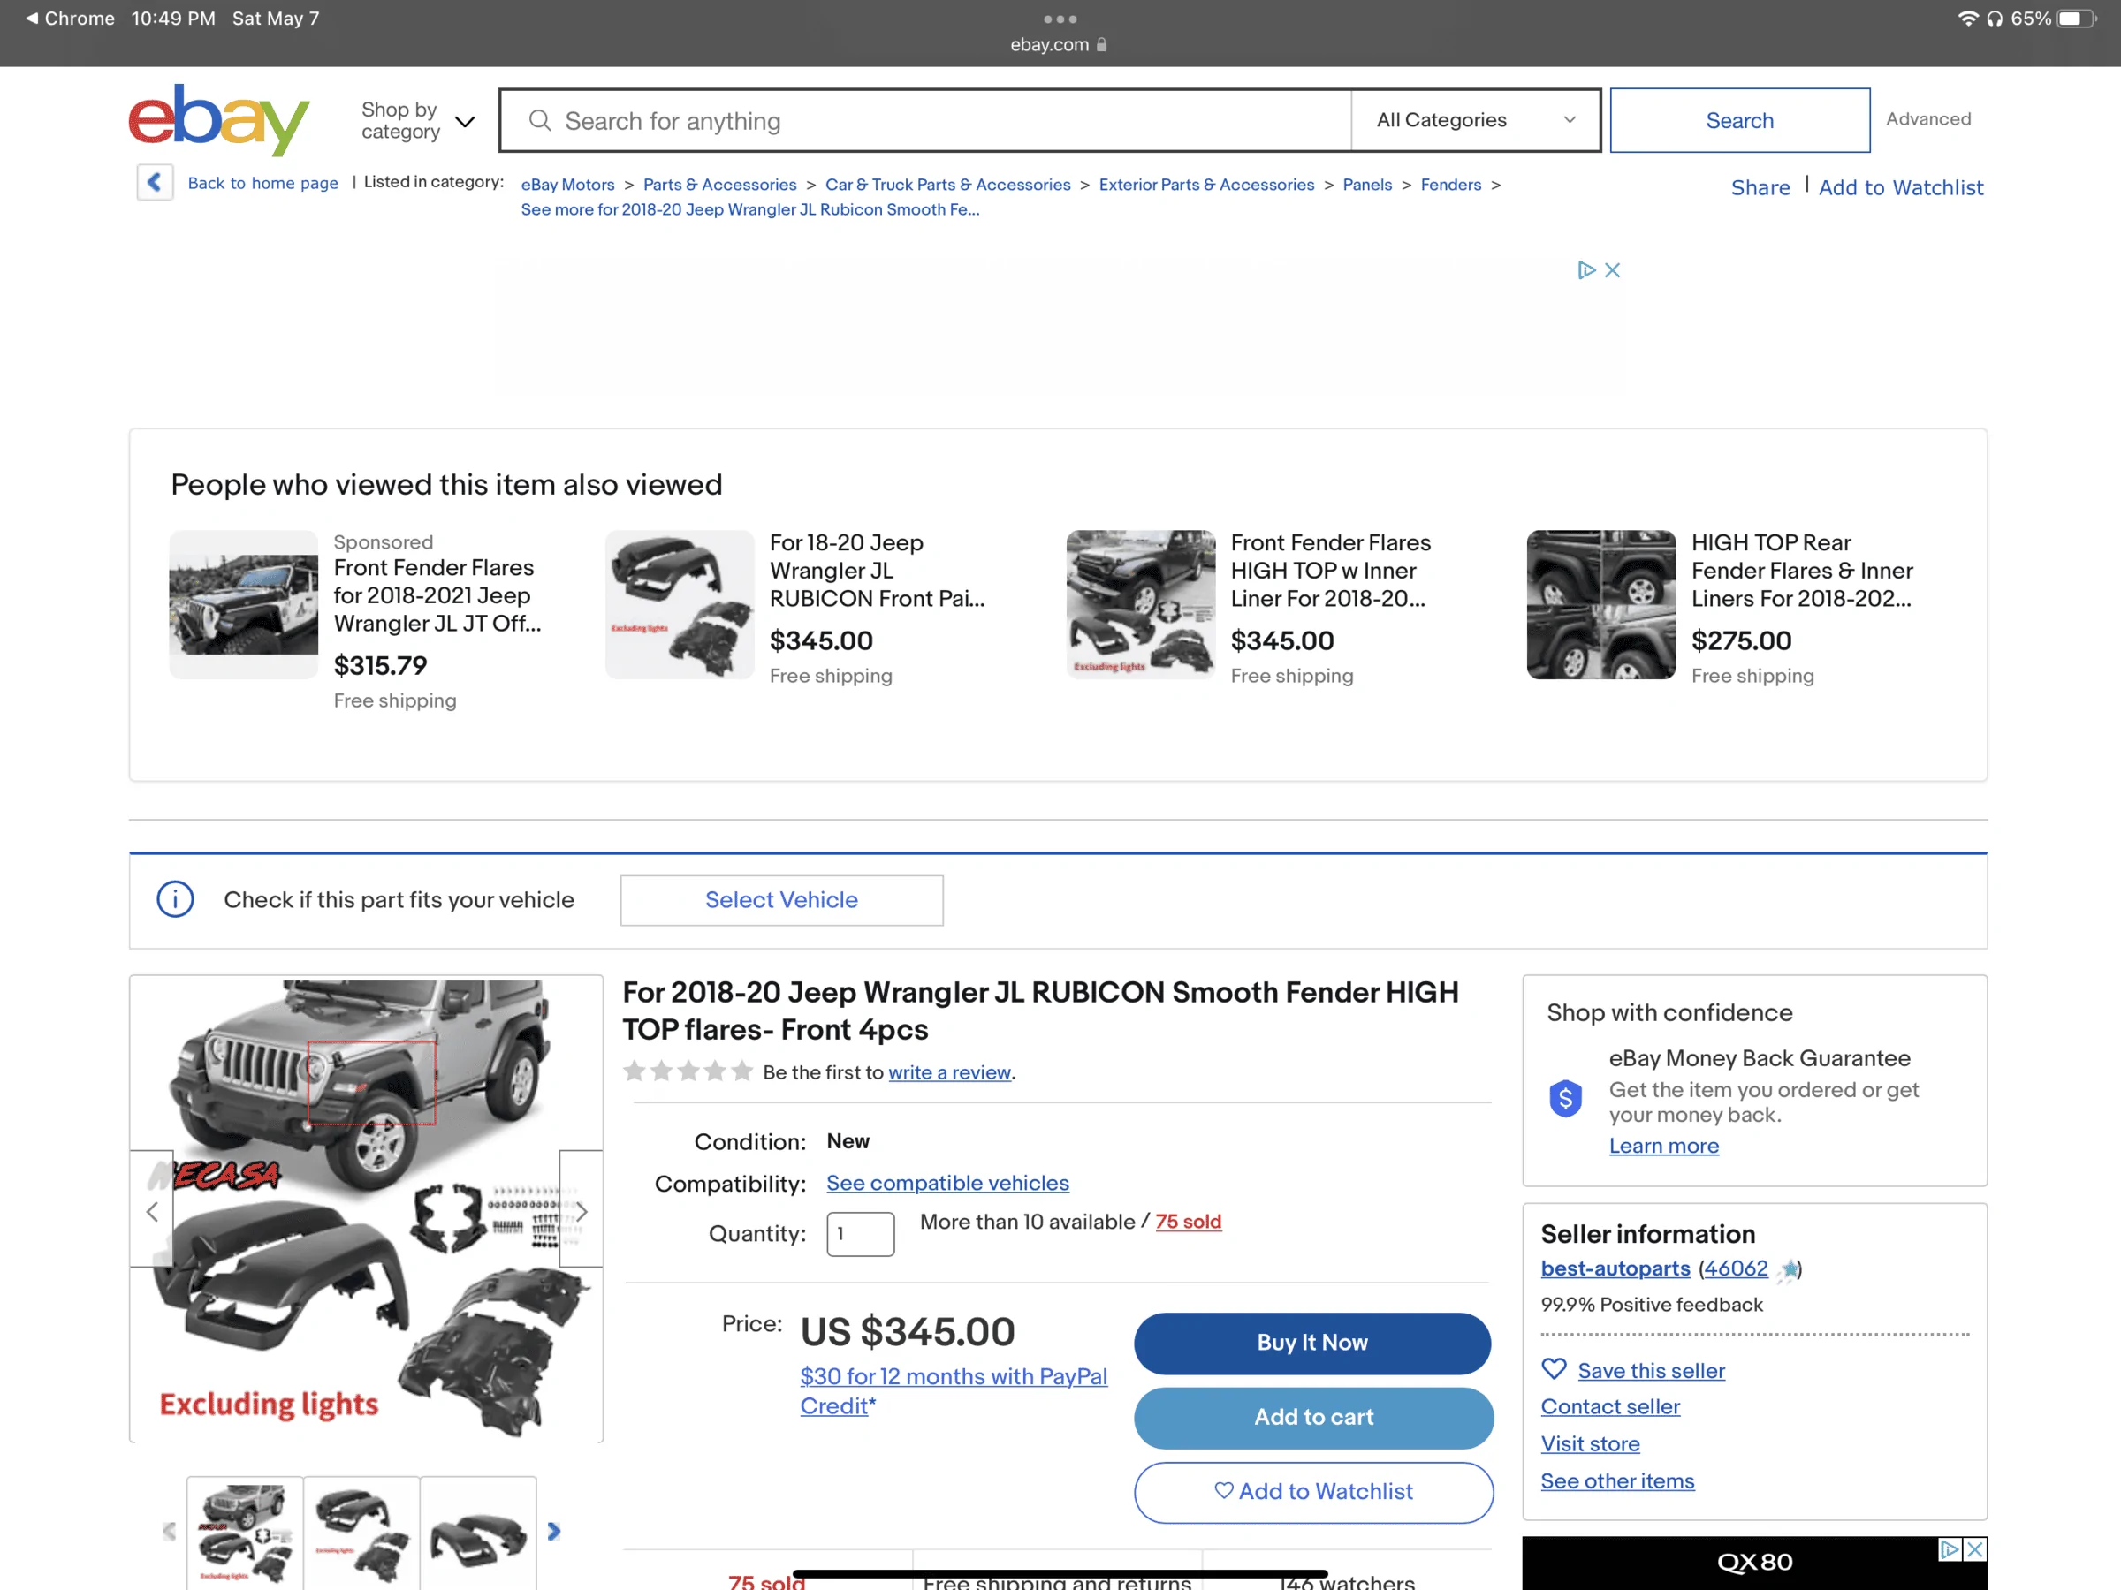This screenshot has width=2121, height=1590.
Task: Open the Panels breadcrumb
Action: 1366,184
